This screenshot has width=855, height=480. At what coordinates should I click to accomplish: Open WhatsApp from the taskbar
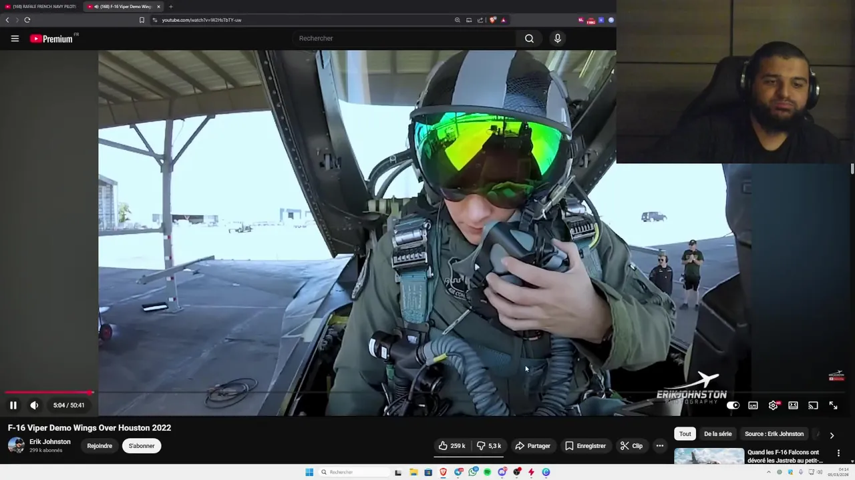473,472
